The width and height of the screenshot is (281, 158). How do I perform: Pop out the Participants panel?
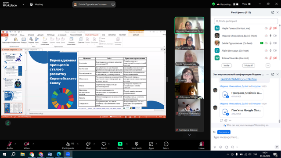coord(273,12)
